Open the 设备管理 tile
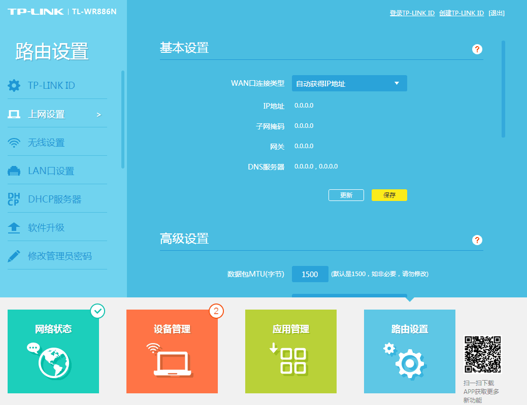Image resolution: width=527 pixels, height=405 pixels. coord(172,351)
